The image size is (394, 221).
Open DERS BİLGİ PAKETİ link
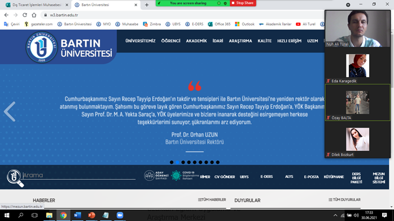point(356,178)
